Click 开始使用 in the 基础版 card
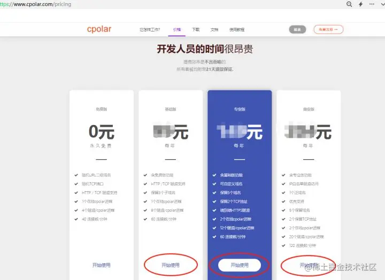This screenshot has height=280, width=385. point(171,265)
